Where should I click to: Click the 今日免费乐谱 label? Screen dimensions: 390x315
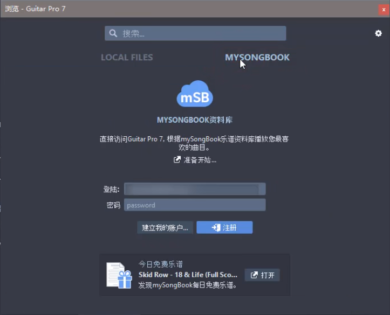[160, 264]
